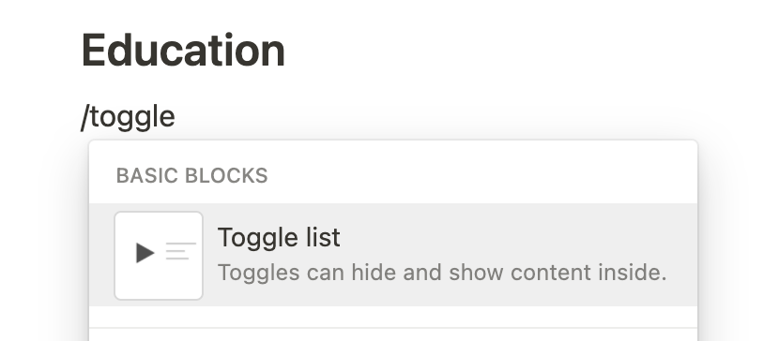The width and height of the screenshot is (779, 341).
Task: Click the Education page heading
Action: click(183, 50)
